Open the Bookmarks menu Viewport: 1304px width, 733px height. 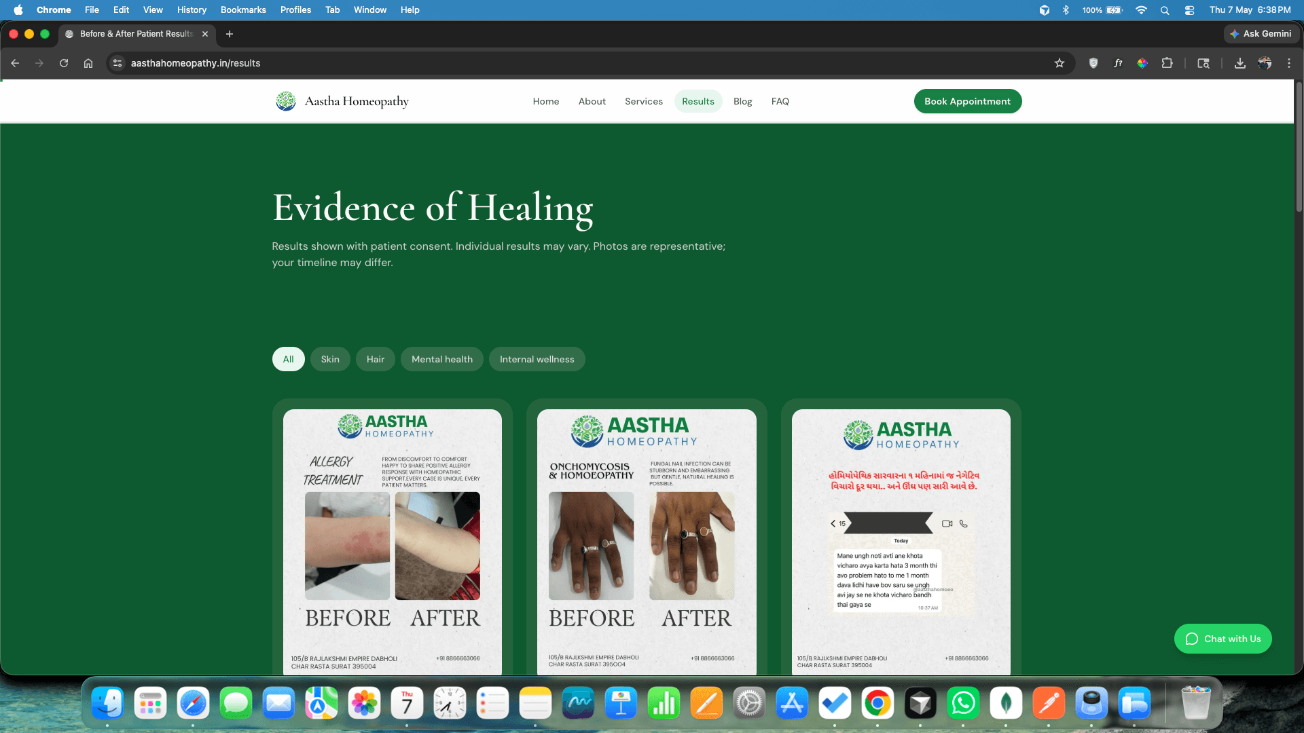click(x=243, y=10)
